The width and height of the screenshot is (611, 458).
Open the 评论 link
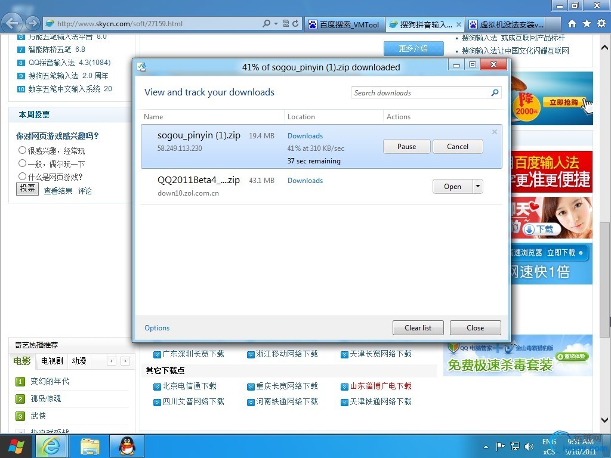[x=85, y=191]
